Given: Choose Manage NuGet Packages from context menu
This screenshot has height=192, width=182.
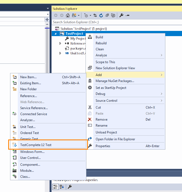Looking at the screenshot, I should (115, 81).
